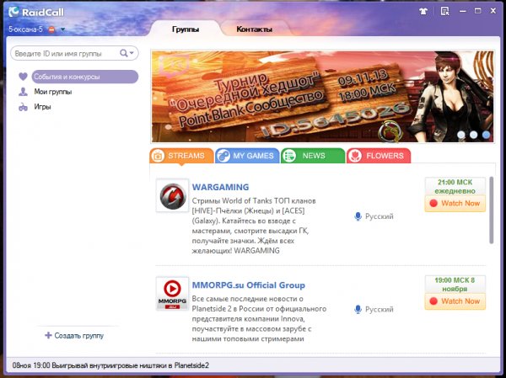Viewport: 506px width, 378px height.
Task: Select the second banner slide dot
Action: pos(473,135)
